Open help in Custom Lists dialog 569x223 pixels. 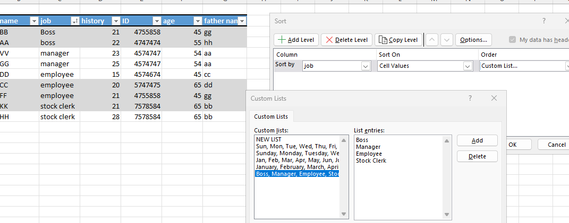coord(470,98)
